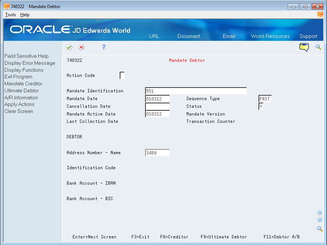Select Display Error Message in the sidebar
327x245 pixels.
coord(30,63)
